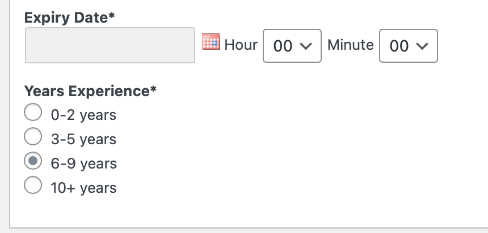Click the Minute label text

(x=351, y=45)
